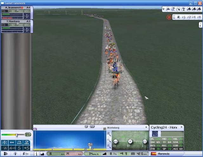Screen dimensions: 203x157
Task: Pause the race with the pause button
Action: point(178,17)
